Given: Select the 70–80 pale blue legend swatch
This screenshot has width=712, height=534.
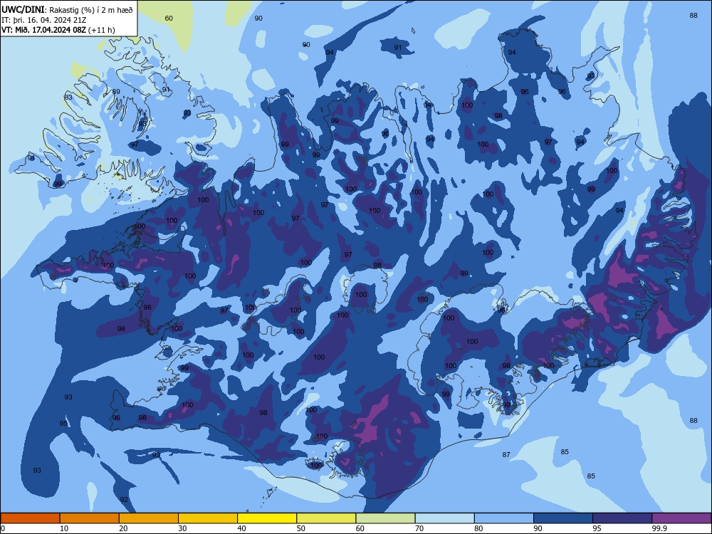Looking at the screenshot, I should click(x=444, y=518).
